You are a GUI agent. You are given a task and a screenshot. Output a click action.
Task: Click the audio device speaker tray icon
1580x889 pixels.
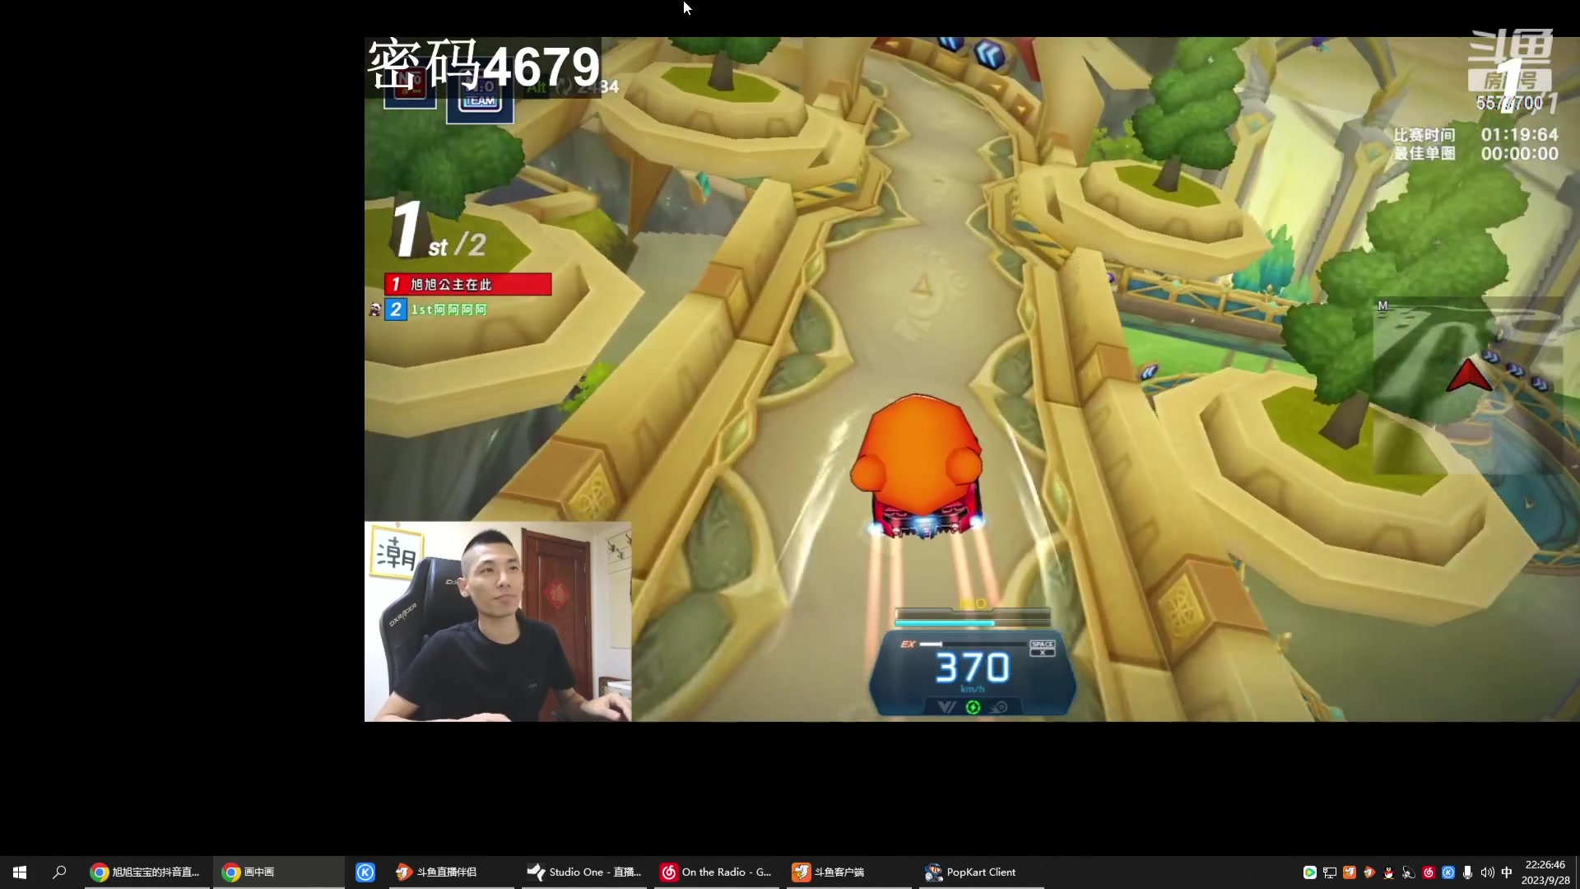1408,873
